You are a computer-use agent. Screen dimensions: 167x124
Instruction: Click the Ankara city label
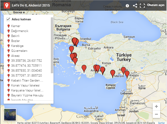pos(109,47)
